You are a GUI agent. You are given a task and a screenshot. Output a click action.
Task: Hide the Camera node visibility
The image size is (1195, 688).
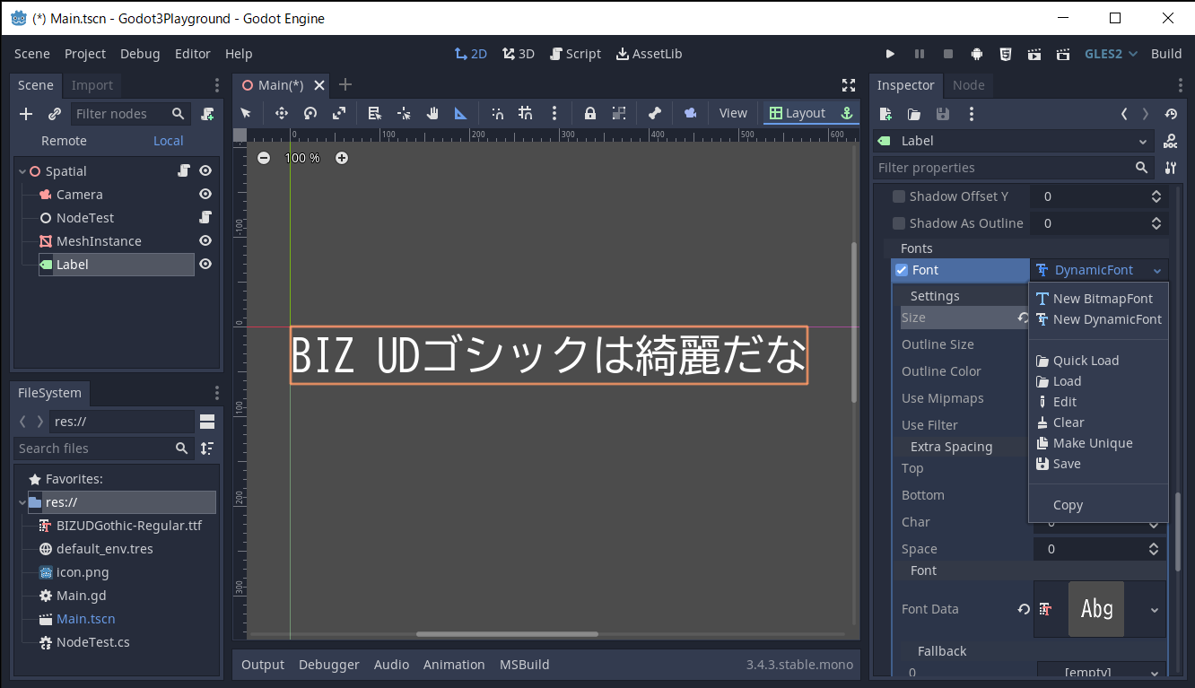click(x=205, y=195)
